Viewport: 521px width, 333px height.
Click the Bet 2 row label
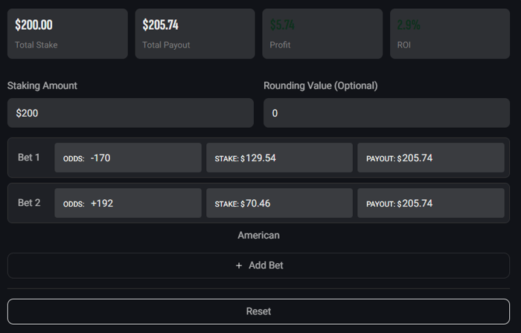pyautogui.click(x=29, y=203)
